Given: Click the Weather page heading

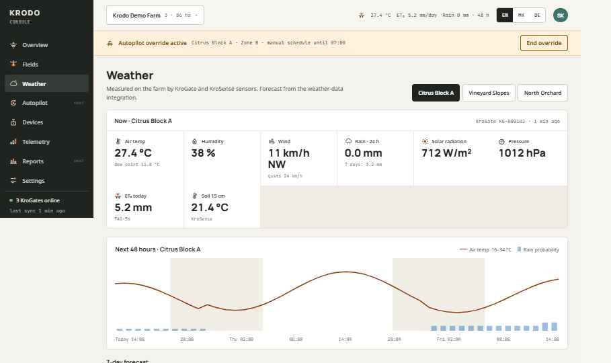Looking at the screenshot, I should pos(130,75).
